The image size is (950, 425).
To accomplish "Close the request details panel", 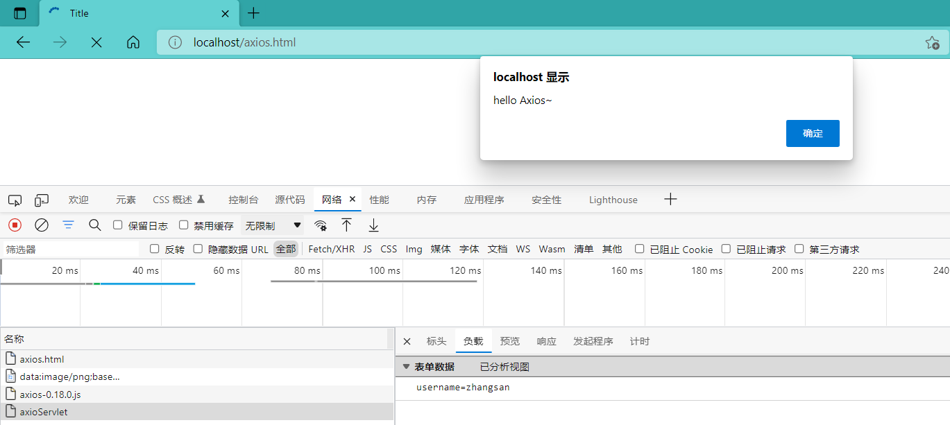I will click(407, 341).
